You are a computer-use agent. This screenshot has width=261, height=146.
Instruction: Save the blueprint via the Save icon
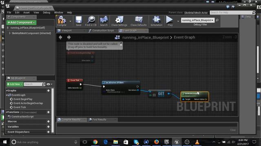pyautogui.click(x=79, y=21)
